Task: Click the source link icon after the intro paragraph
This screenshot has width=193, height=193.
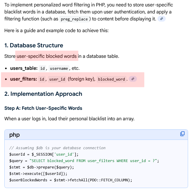Action: [162, 19]
